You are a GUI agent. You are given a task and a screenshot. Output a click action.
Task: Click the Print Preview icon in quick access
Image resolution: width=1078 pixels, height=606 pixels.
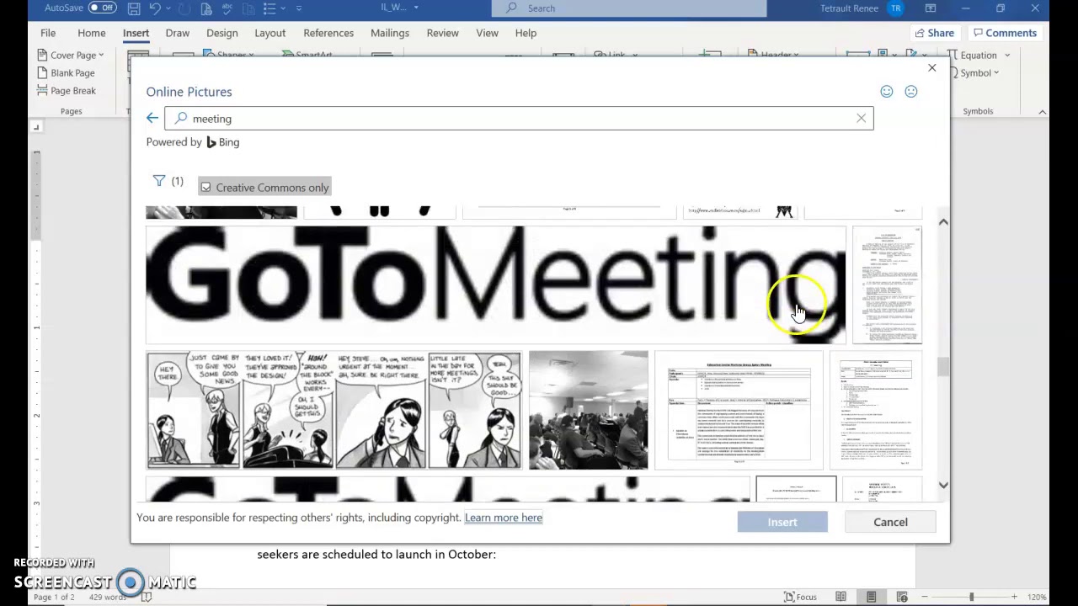pyautogui.click(x=208, y=8)
